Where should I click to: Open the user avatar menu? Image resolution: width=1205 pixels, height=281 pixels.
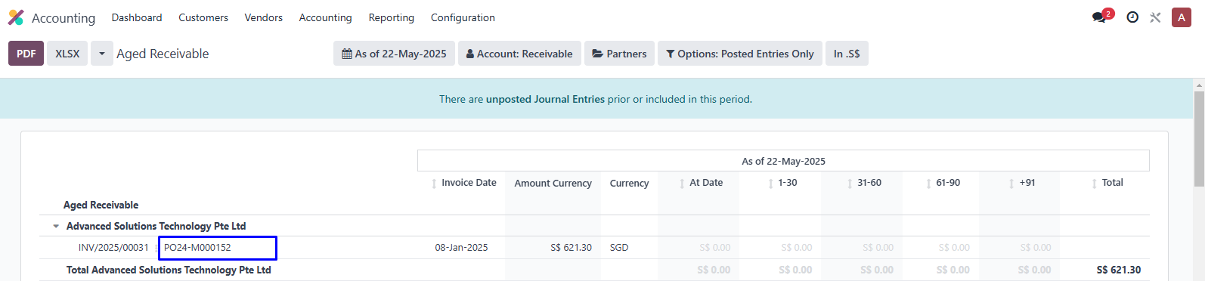tap(1182, 17)
